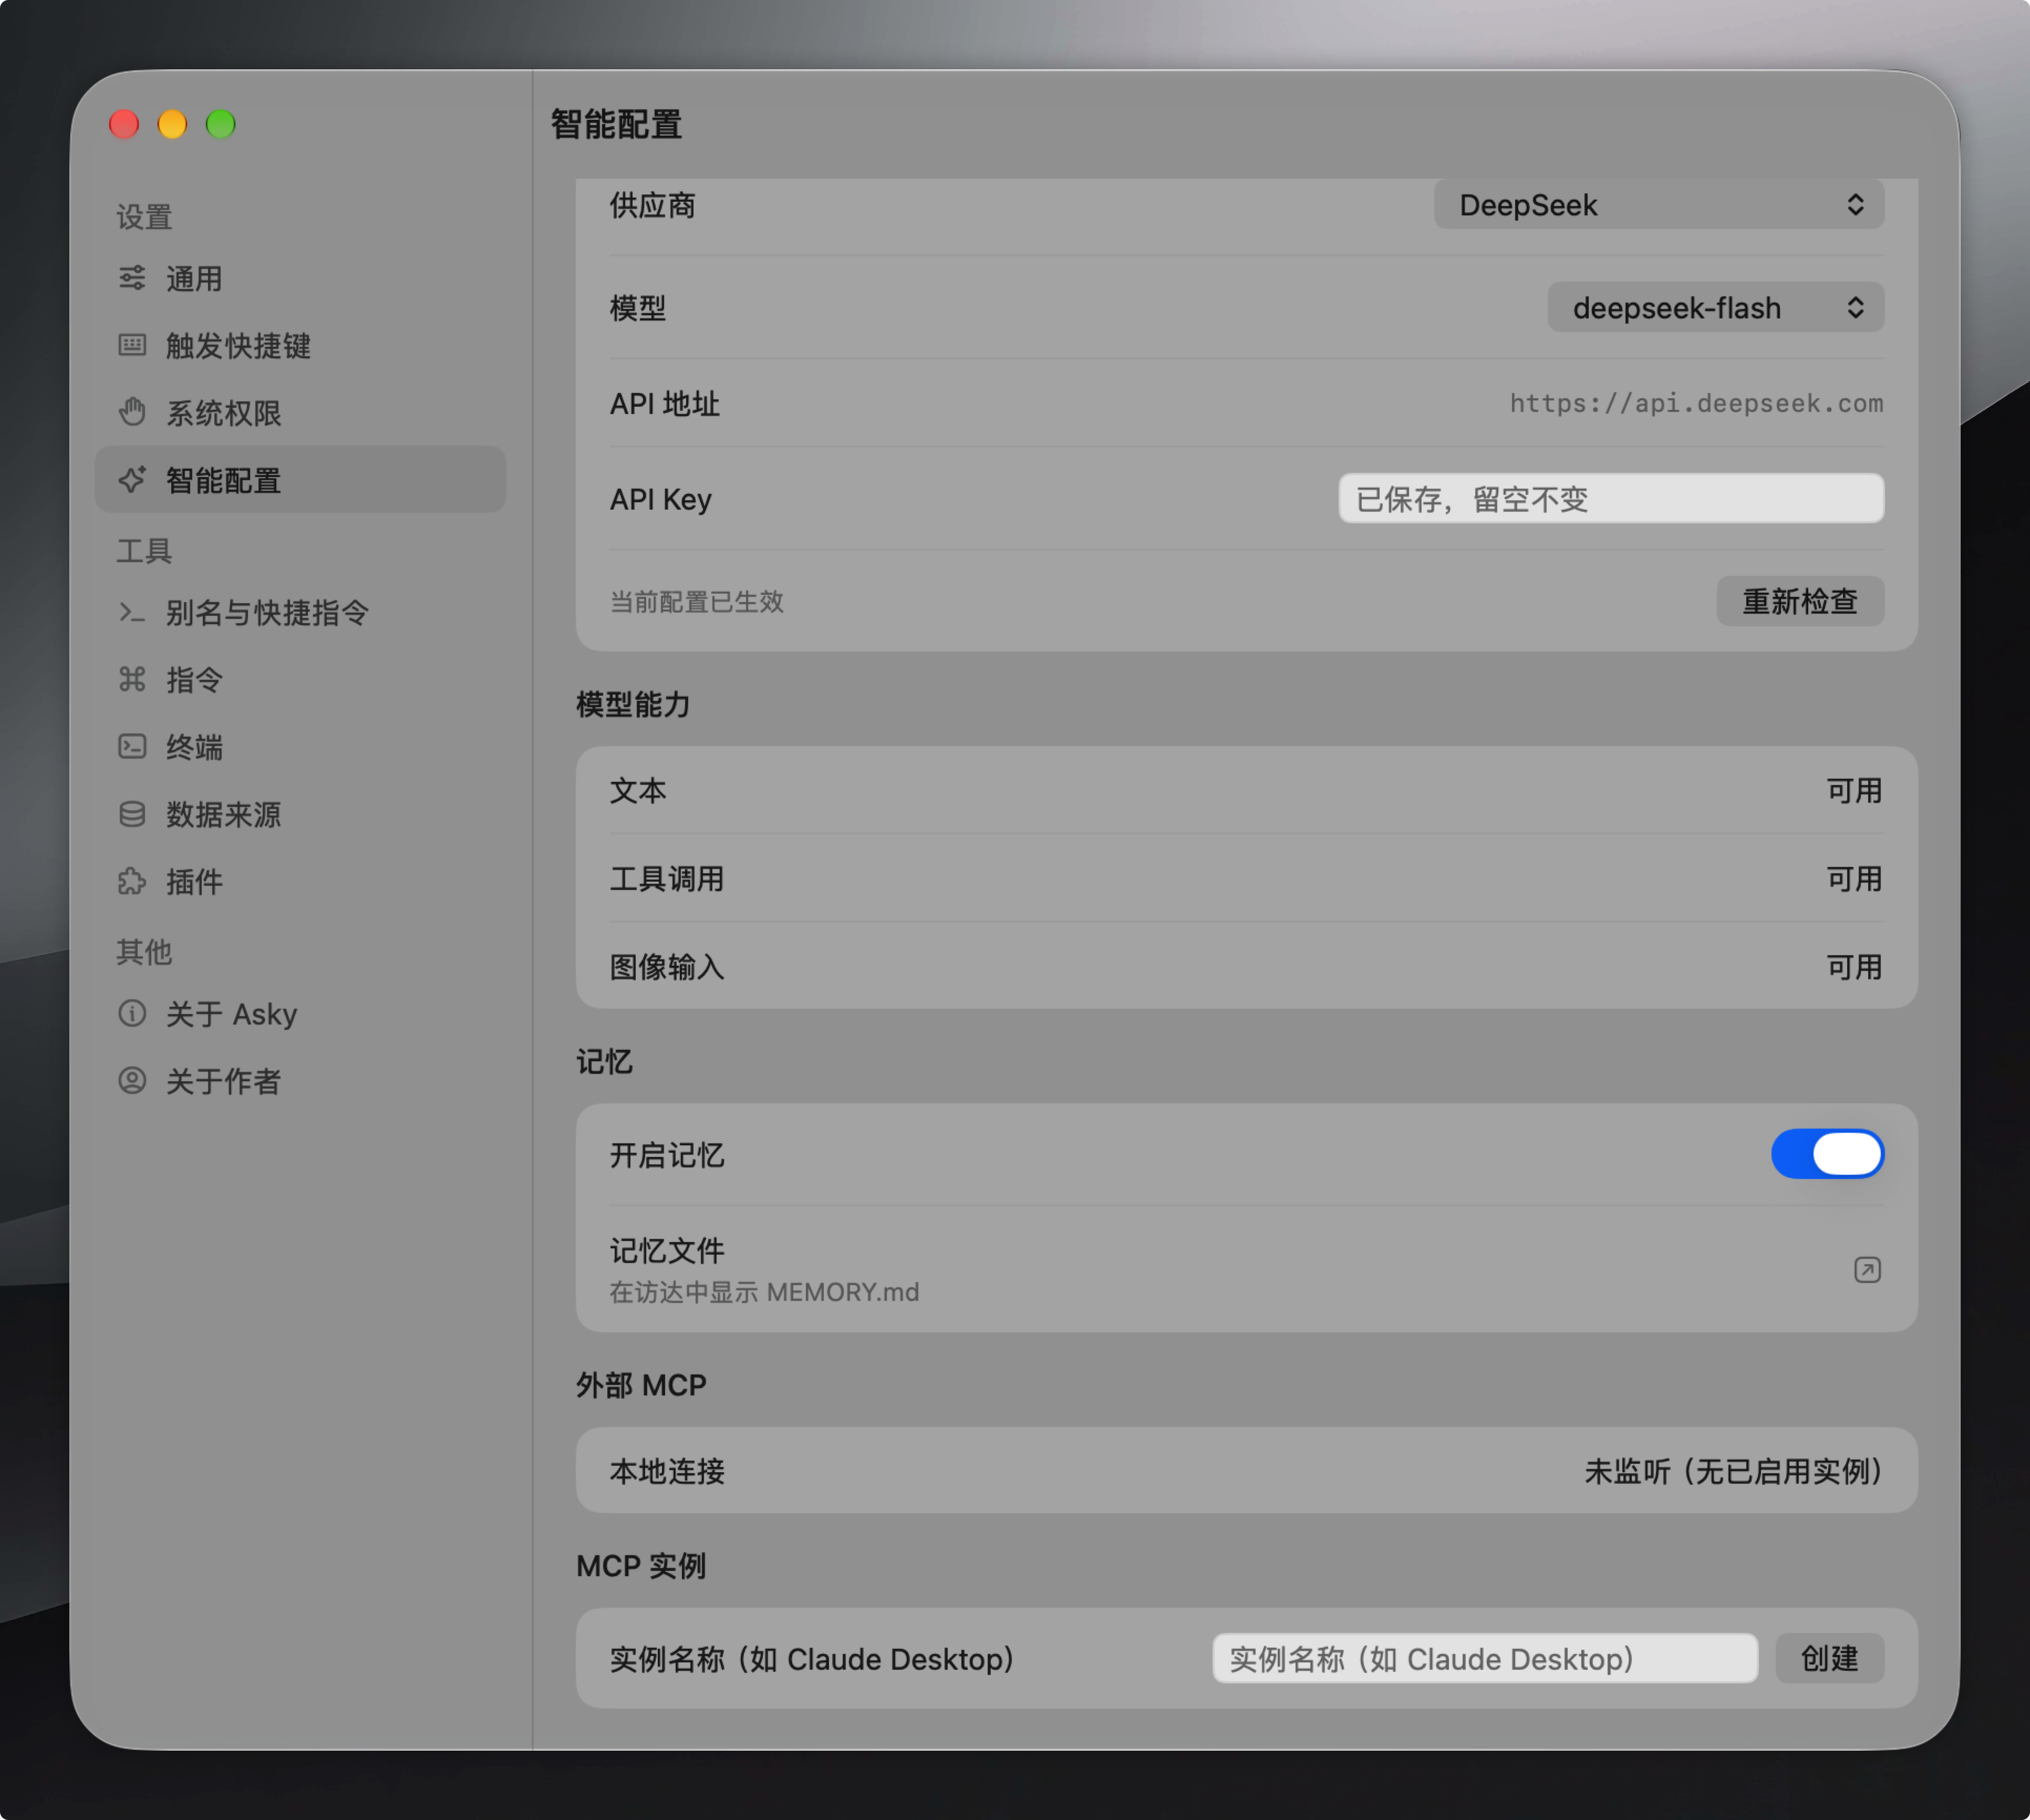Click the 重新检查 button
This screenshot has width=2030, height=1820.
[x=1800, y=601]
